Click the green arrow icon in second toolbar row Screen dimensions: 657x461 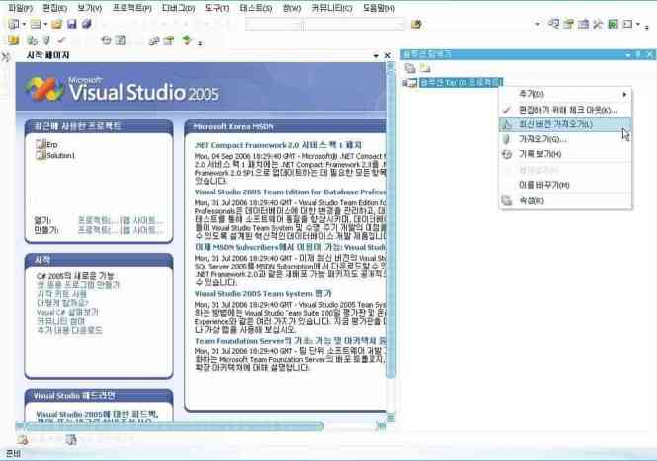[187, 39]
